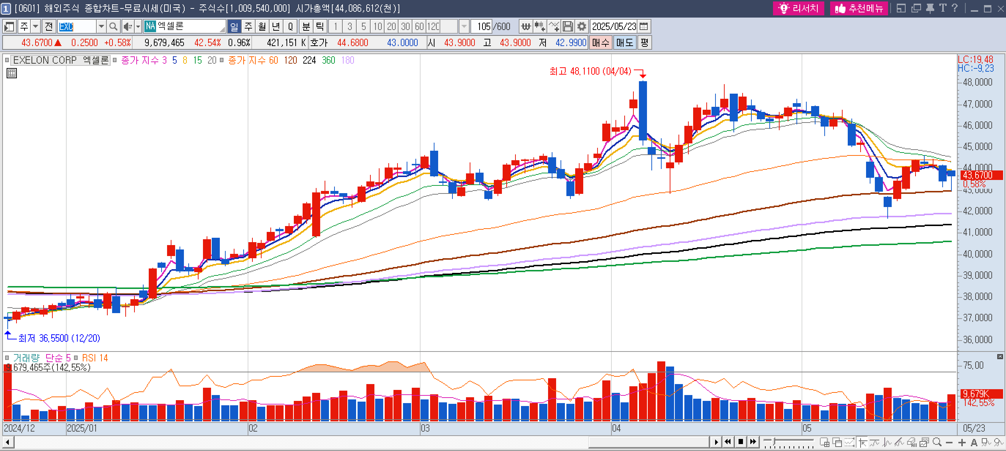Open the stock code EXC dropdown arrow

101,26
